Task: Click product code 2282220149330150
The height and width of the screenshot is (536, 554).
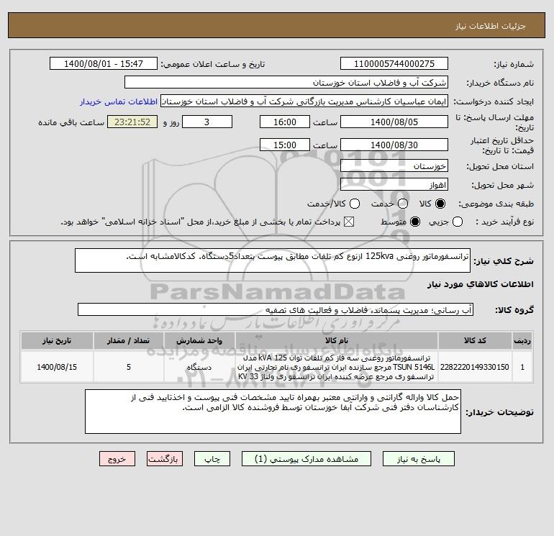Action: pyautogui.click(x=475, y=367)
